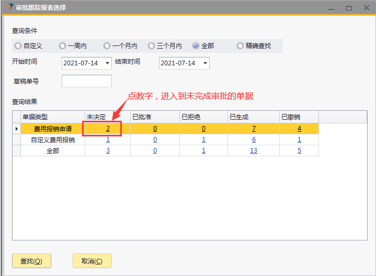This screenshot has height=276, width=376.
Task: Click the 取消 button
Action: (92, 261)
